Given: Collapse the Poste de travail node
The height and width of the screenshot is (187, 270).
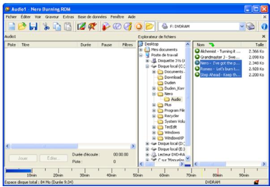Looking at the screenshot, I should tap(141, 55).
